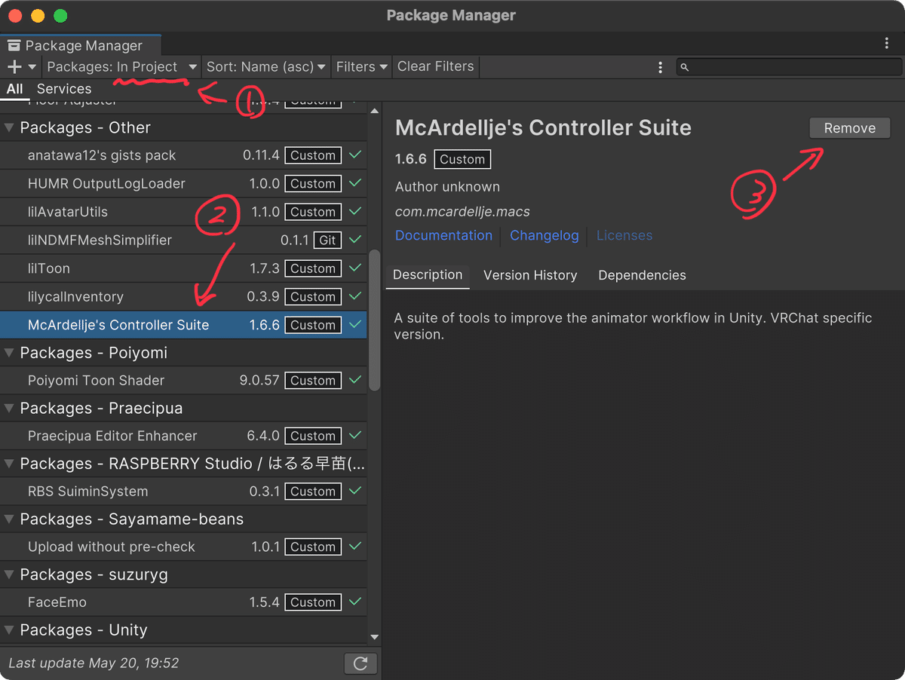Click Clear Filters button

(x=436, y=66)
